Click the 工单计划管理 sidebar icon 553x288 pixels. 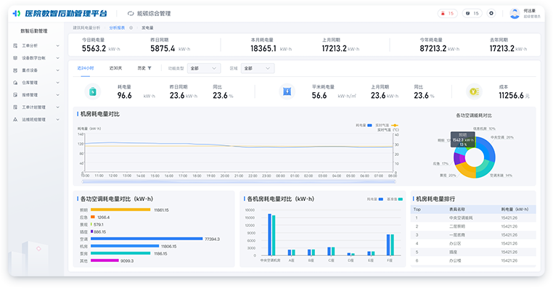pyautogui.click(x=15, y=107)
